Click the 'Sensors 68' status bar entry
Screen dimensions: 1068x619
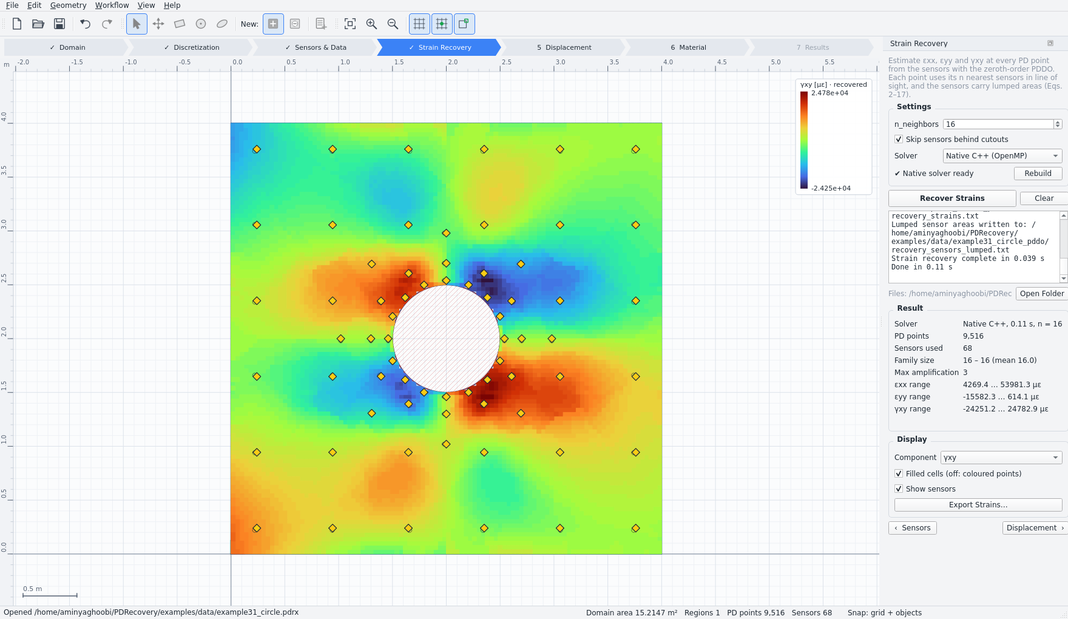coord(811,612)
